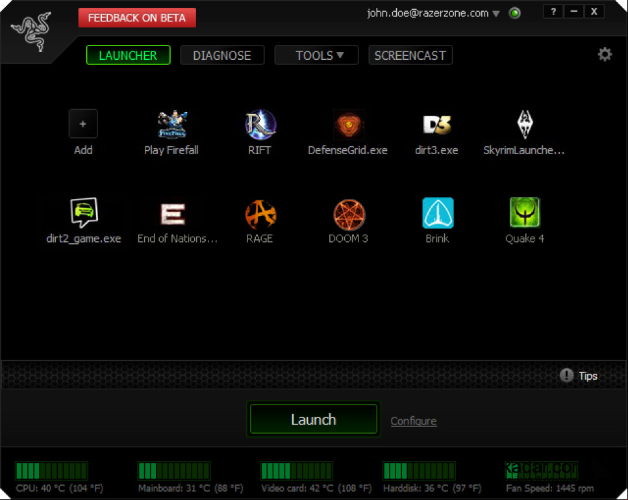628x500 pixels.
Task: Click the CPU: 40 °C reading text
Action: (59, 488)
